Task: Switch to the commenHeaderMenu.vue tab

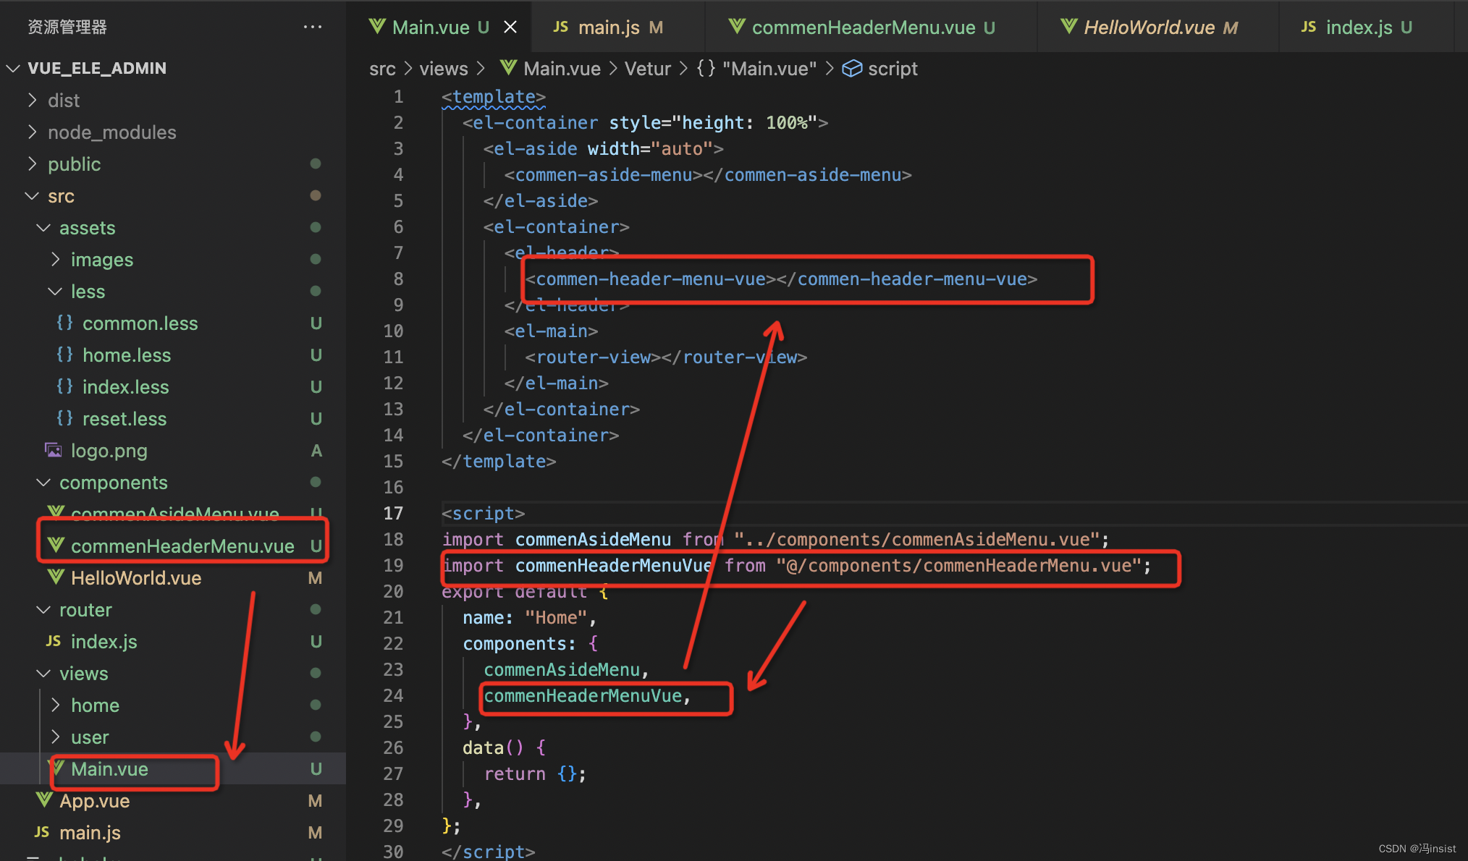Action: point(861,27)
